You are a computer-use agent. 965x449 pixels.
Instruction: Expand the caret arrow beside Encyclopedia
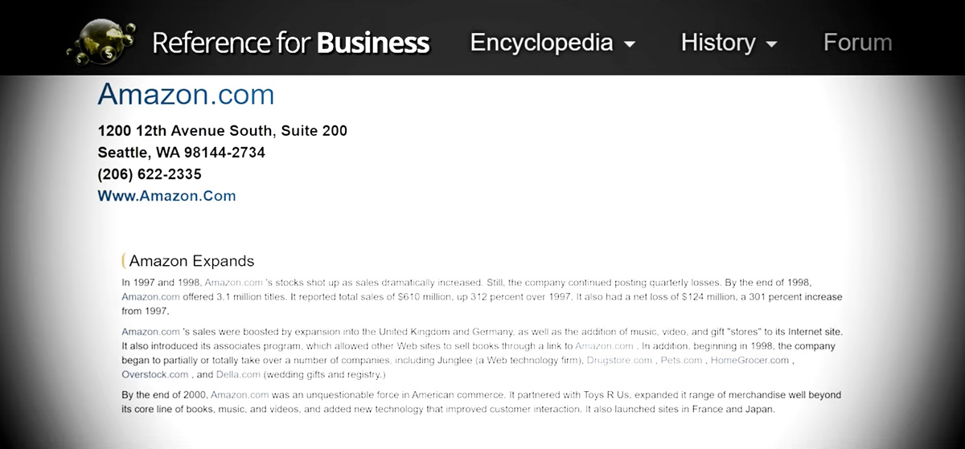coord(630,44)
